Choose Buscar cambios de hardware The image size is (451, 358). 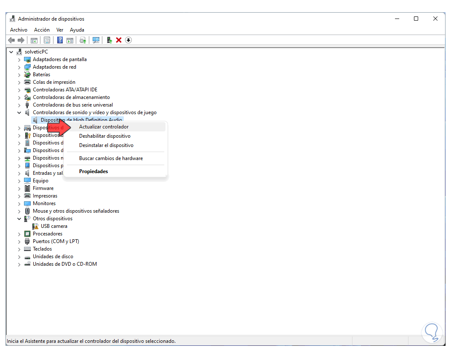(115, 158)
